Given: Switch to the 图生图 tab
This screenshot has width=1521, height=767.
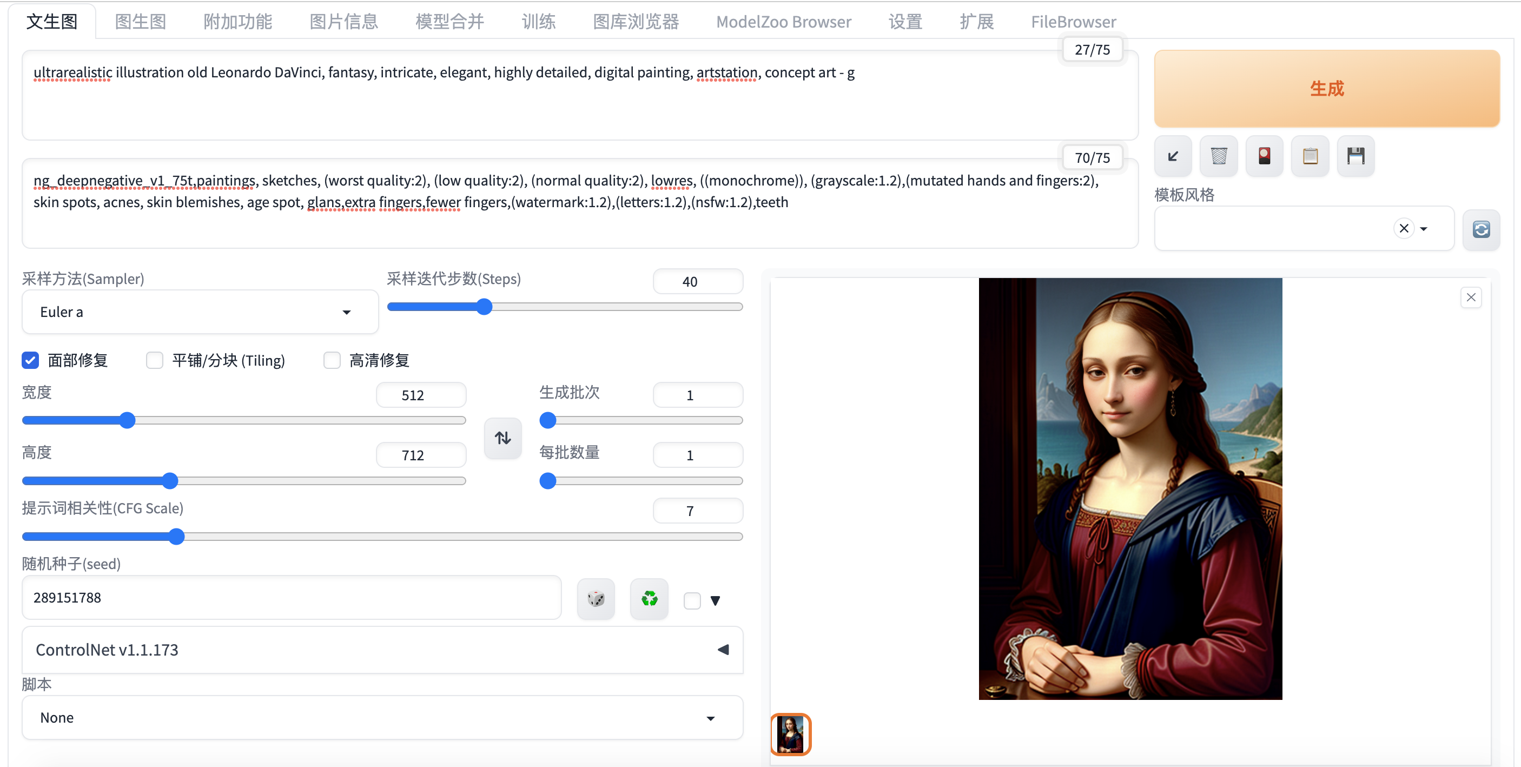Looking at the screenshot, I should click(x=140, y=22).
